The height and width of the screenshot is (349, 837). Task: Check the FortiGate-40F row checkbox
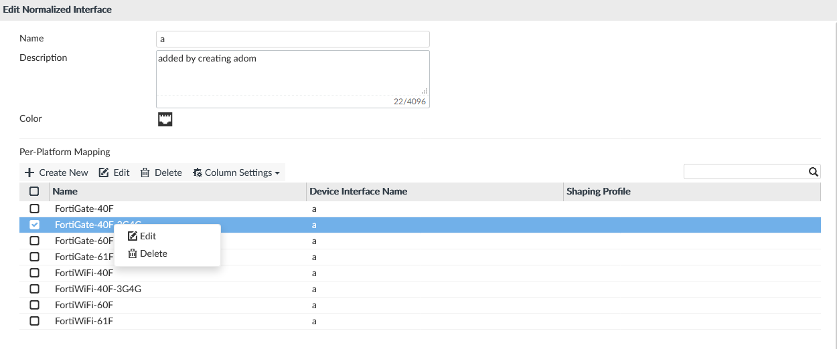pos(35,209)
